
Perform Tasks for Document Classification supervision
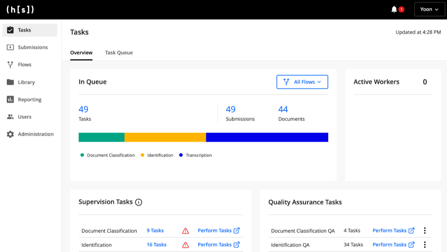click(x=219, y=230)
